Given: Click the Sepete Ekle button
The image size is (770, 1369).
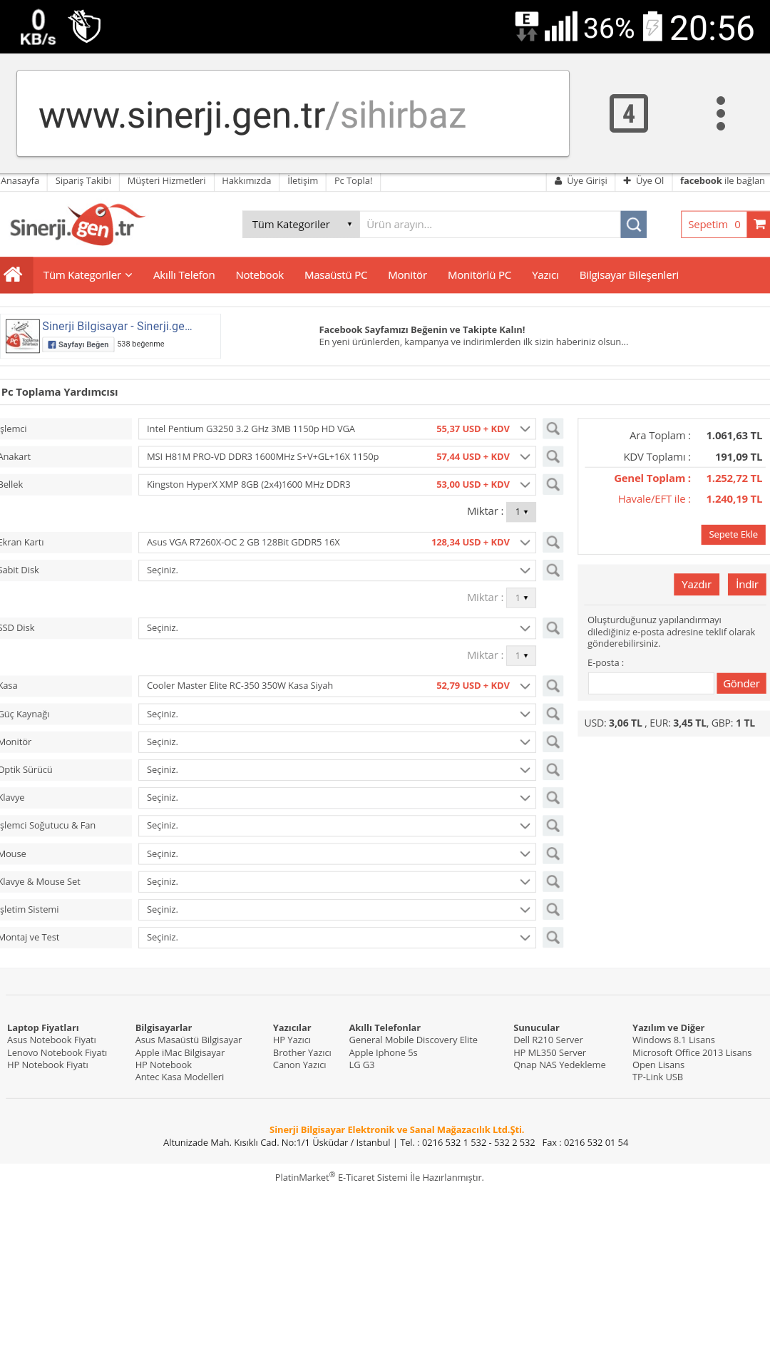Looking at the screenshot, I should coord(733,535).
